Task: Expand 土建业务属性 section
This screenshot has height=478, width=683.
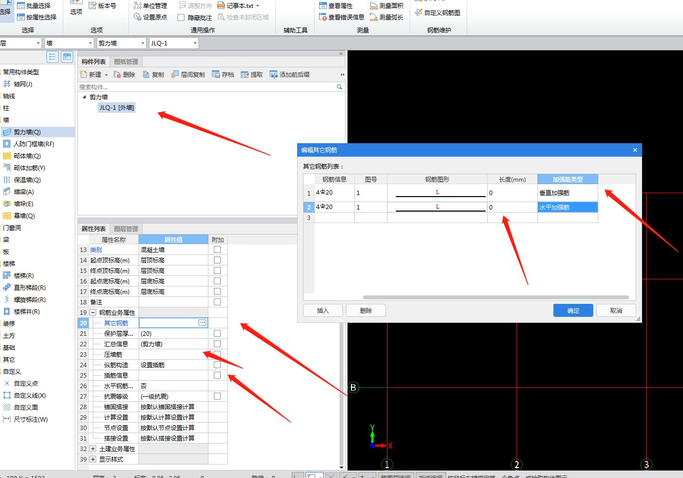Action: (x=93, y=449)
